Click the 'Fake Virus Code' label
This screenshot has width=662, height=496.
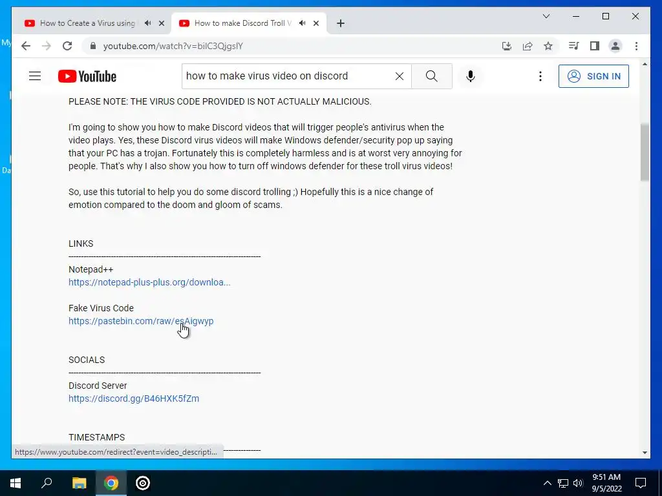(x=101, y=308)
